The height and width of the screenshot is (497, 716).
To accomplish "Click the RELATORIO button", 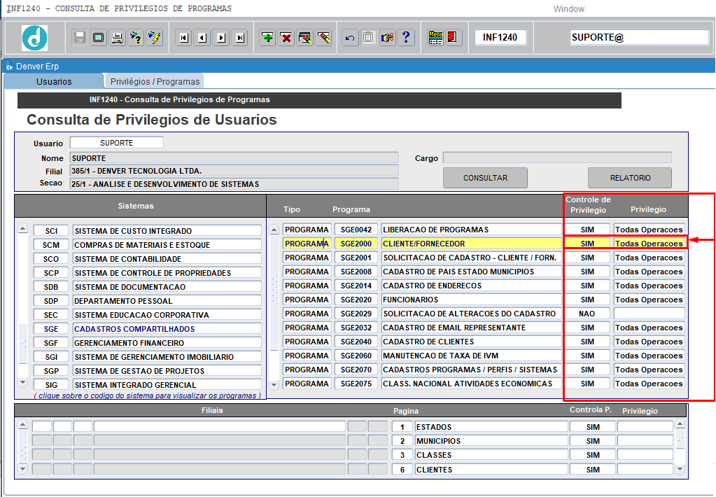I will pyautogui.click(x=630, y=178).
